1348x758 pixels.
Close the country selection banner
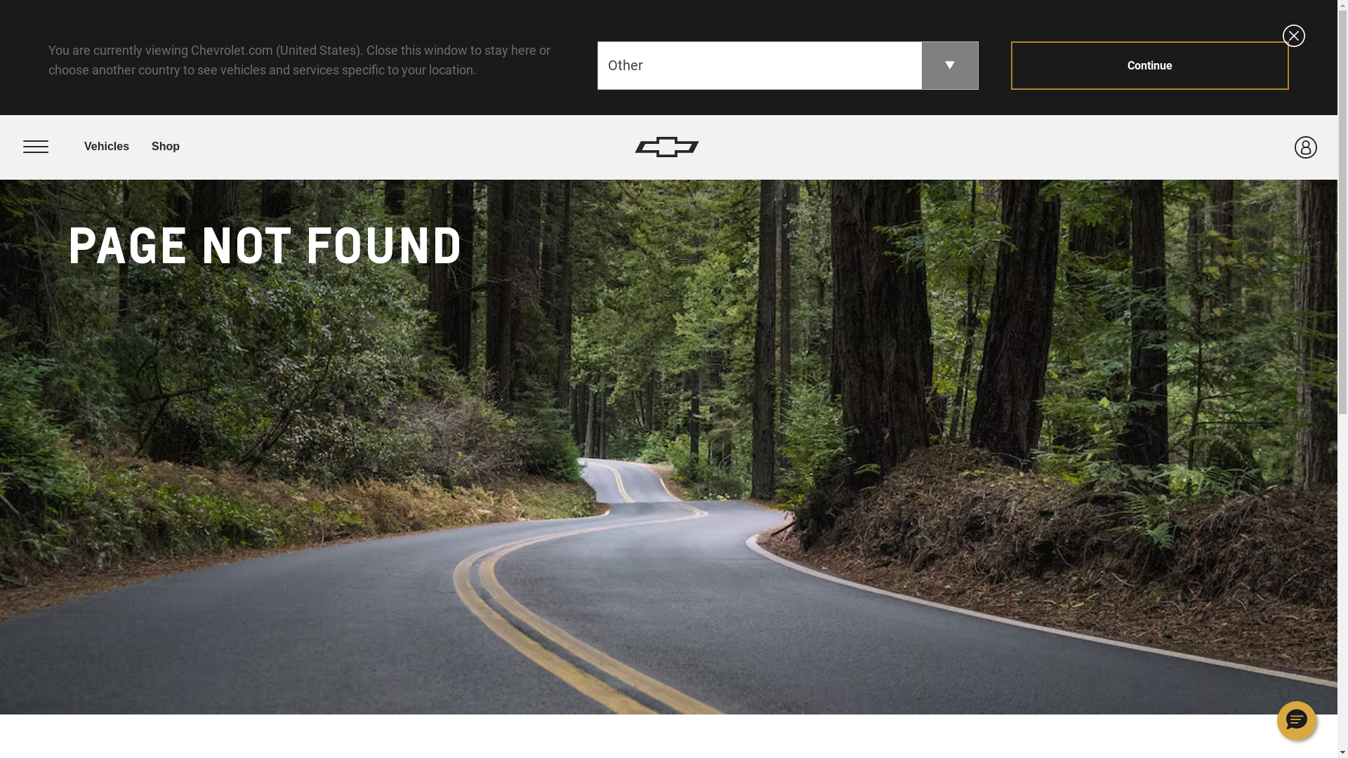point(1293,36)
